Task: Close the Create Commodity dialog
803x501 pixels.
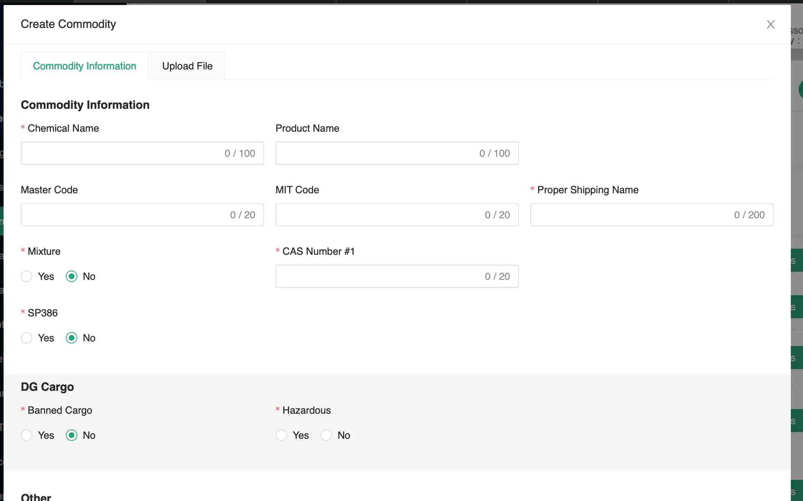Action: point(770,24)
